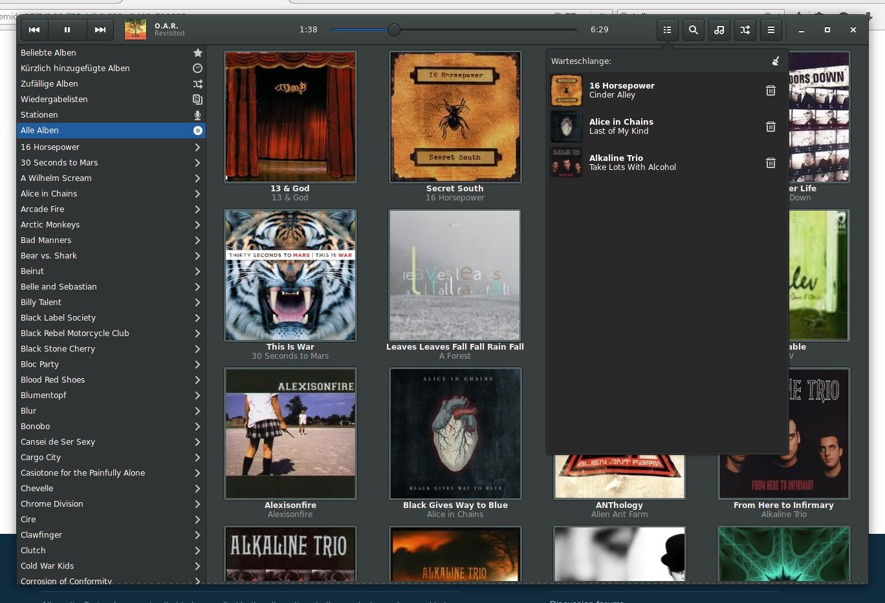This screenshot has height=603, width=885.
Task: Open Secret South album cover
Action: tap(455, 117)
